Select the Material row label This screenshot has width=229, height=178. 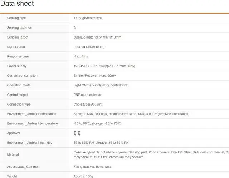[13, 154]
